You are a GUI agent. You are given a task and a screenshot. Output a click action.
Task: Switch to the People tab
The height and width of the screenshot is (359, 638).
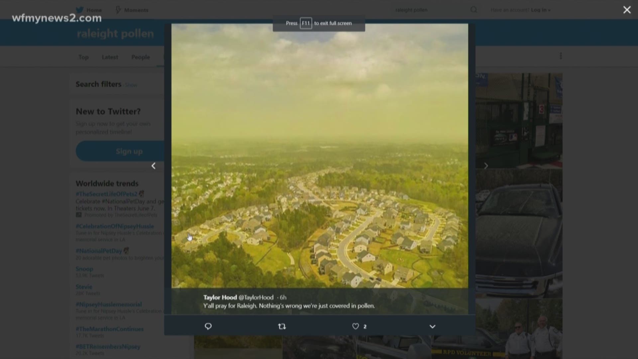141,57
